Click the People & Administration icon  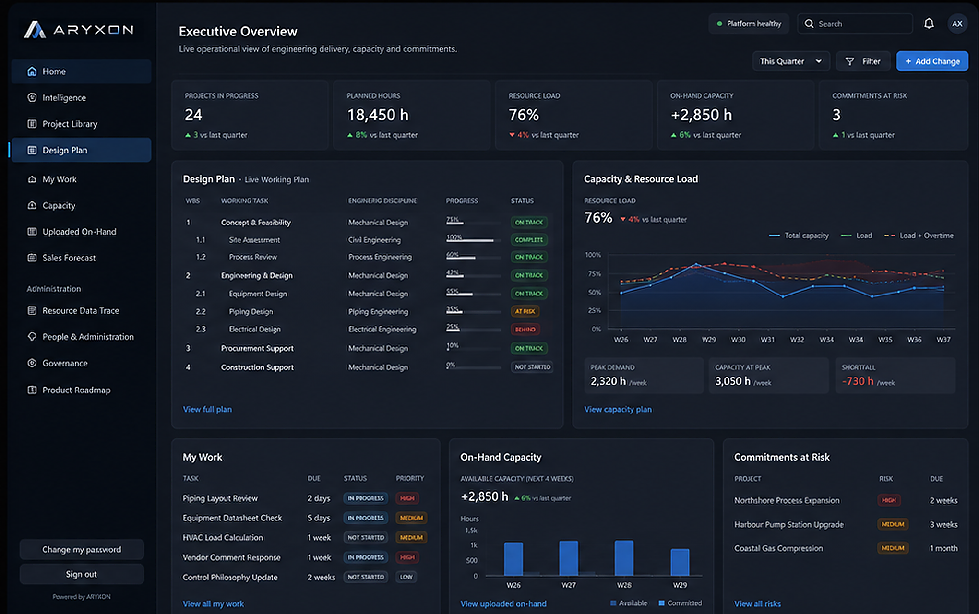(32, 337)
